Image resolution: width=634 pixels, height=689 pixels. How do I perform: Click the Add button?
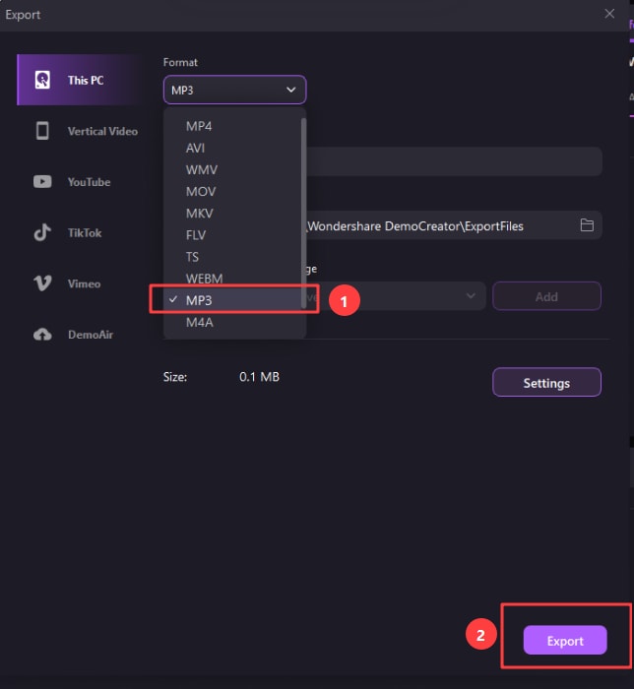tap(546, 296)
